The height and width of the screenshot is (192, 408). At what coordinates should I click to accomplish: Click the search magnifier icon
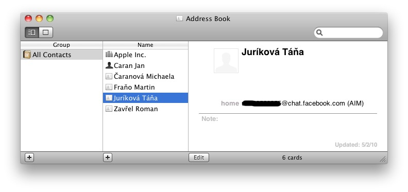(319, 33)
